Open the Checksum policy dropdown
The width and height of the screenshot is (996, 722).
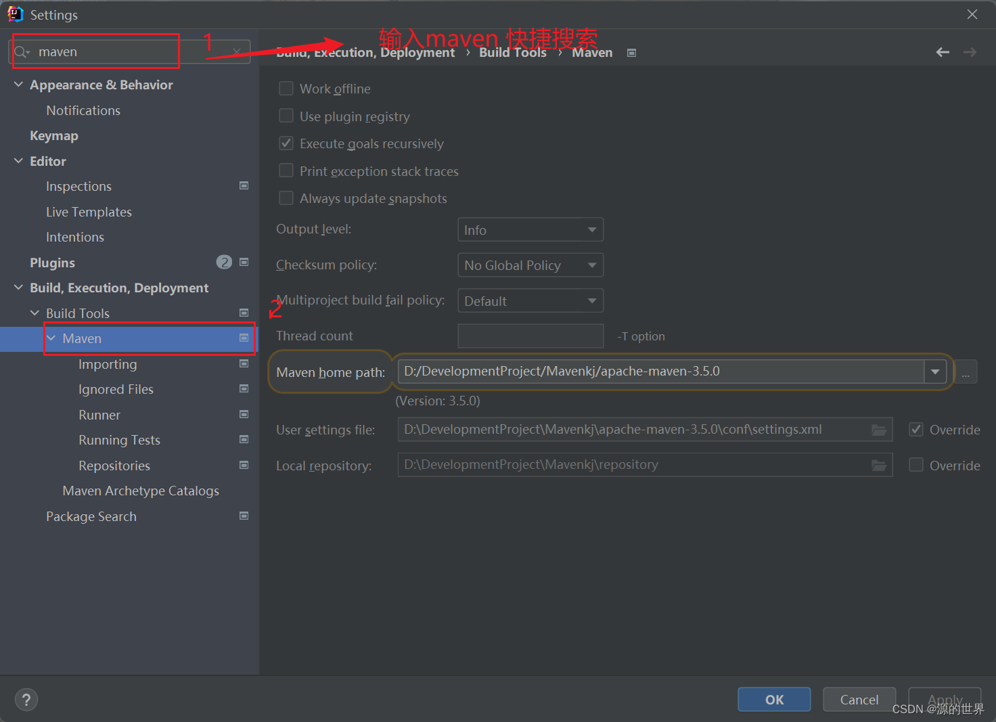pos(530,265)
